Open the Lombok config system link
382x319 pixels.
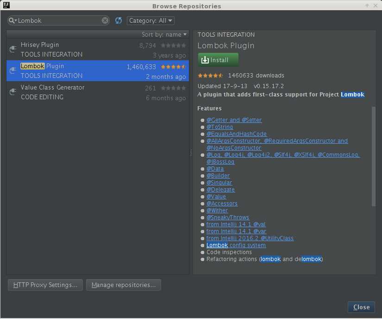click(236, 245)
